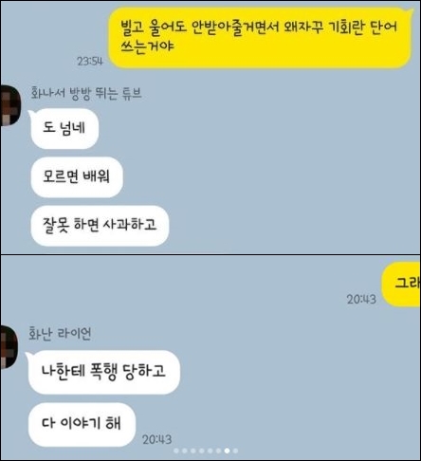Image resolution: width=421 pixels, height=461 pixels.
Task: Select the highlighted white pagination dot
Action: point(227,451)
